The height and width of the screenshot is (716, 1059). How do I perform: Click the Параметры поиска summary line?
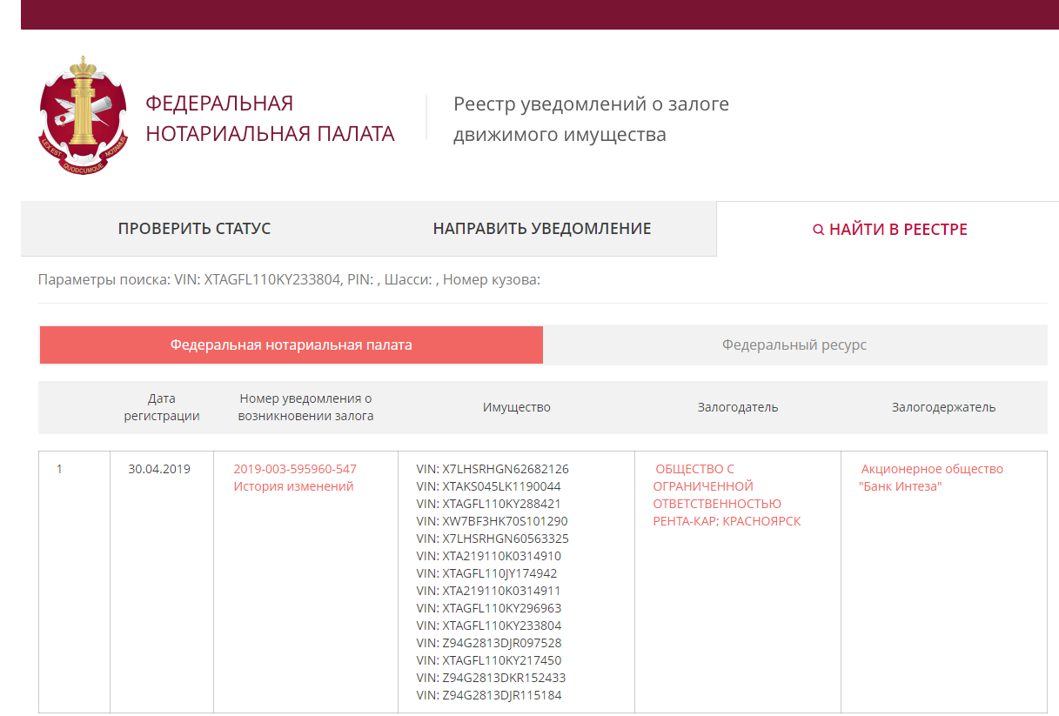(x=289, y=280)
